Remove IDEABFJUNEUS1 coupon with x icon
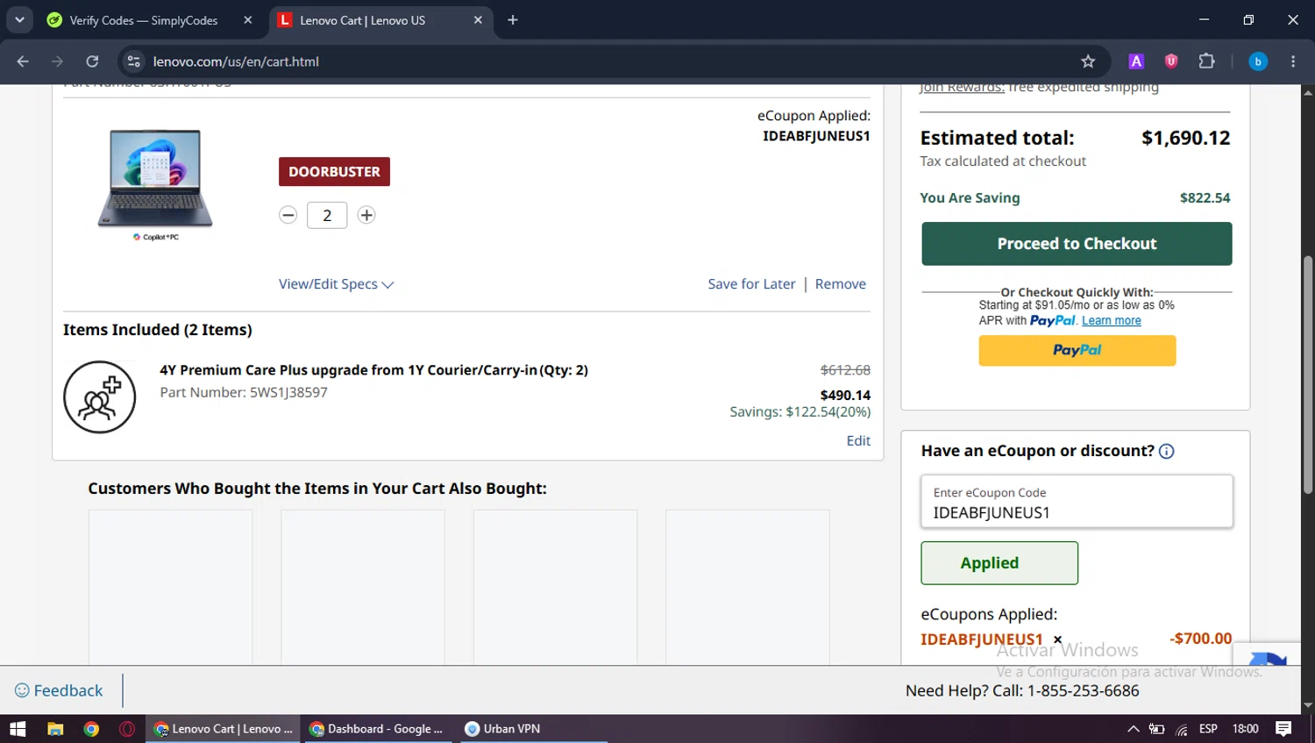The height and width of the screenshot is (743, 1315). click(1057, 639)
